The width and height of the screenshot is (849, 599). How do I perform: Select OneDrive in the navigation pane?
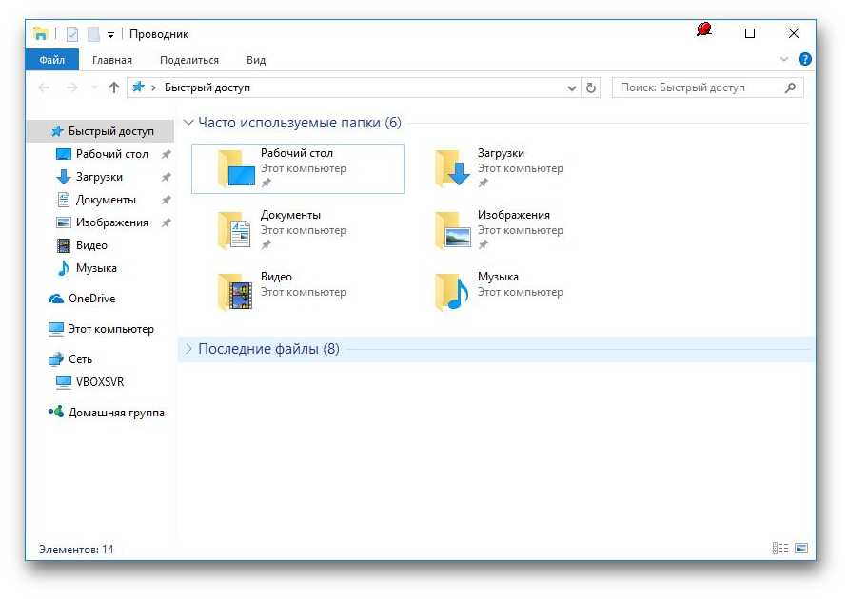coord(91,299)
